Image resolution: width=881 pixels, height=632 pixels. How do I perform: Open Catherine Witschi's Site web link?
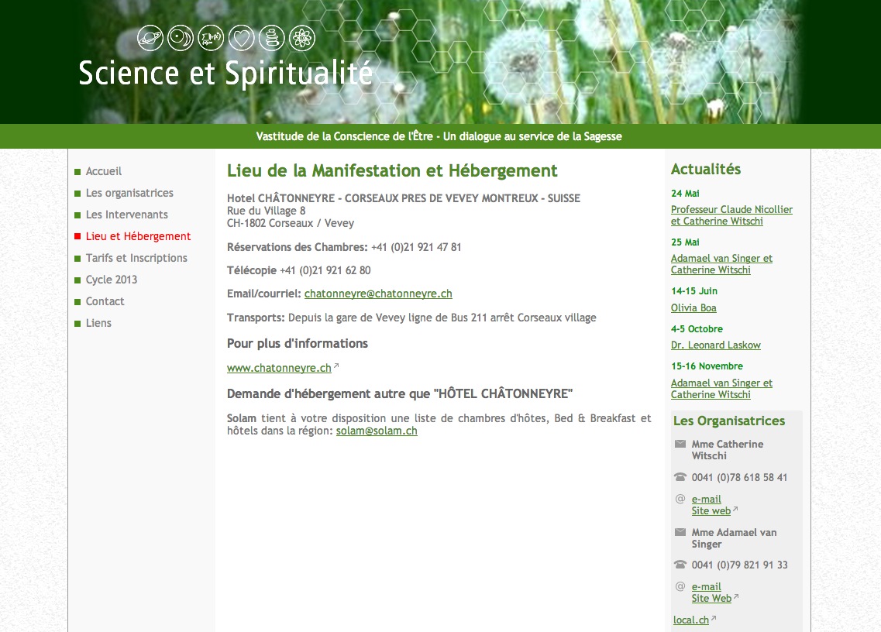(x=711, y=510)
